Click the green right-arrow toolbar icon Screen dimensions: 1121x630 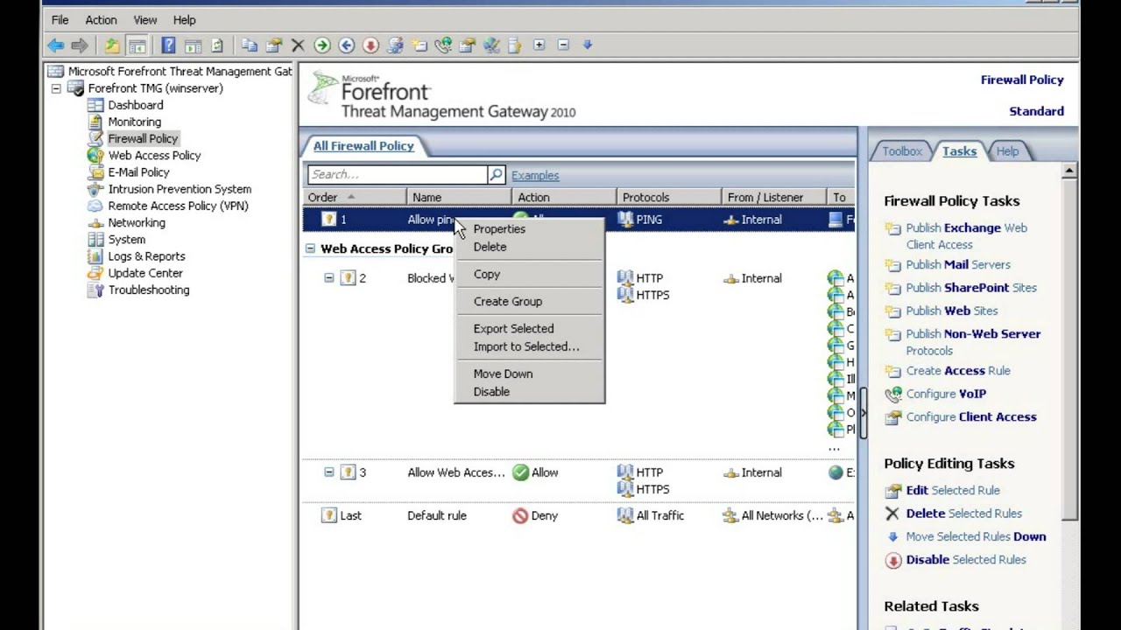pos(321,45)
